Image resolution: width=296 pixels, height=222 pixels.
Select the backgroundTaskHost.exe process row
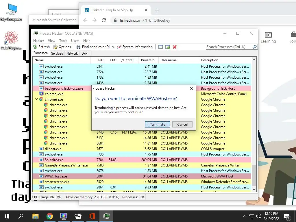[x=142, y=88]
